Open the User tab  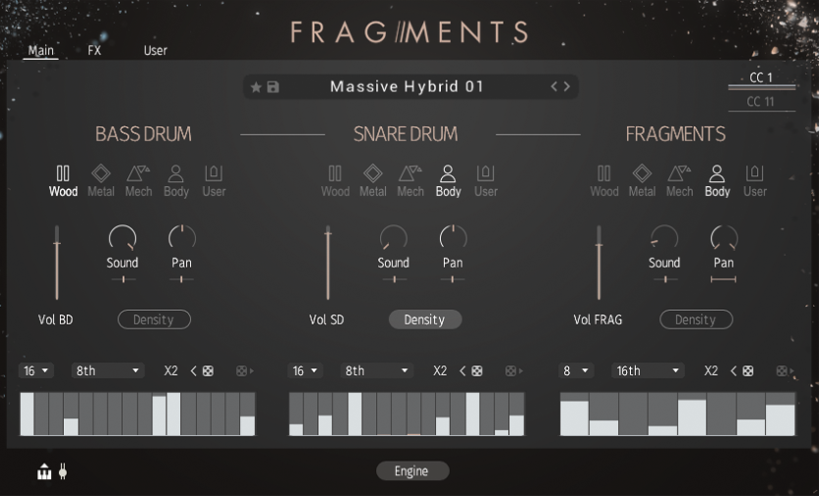click(156, 50)
